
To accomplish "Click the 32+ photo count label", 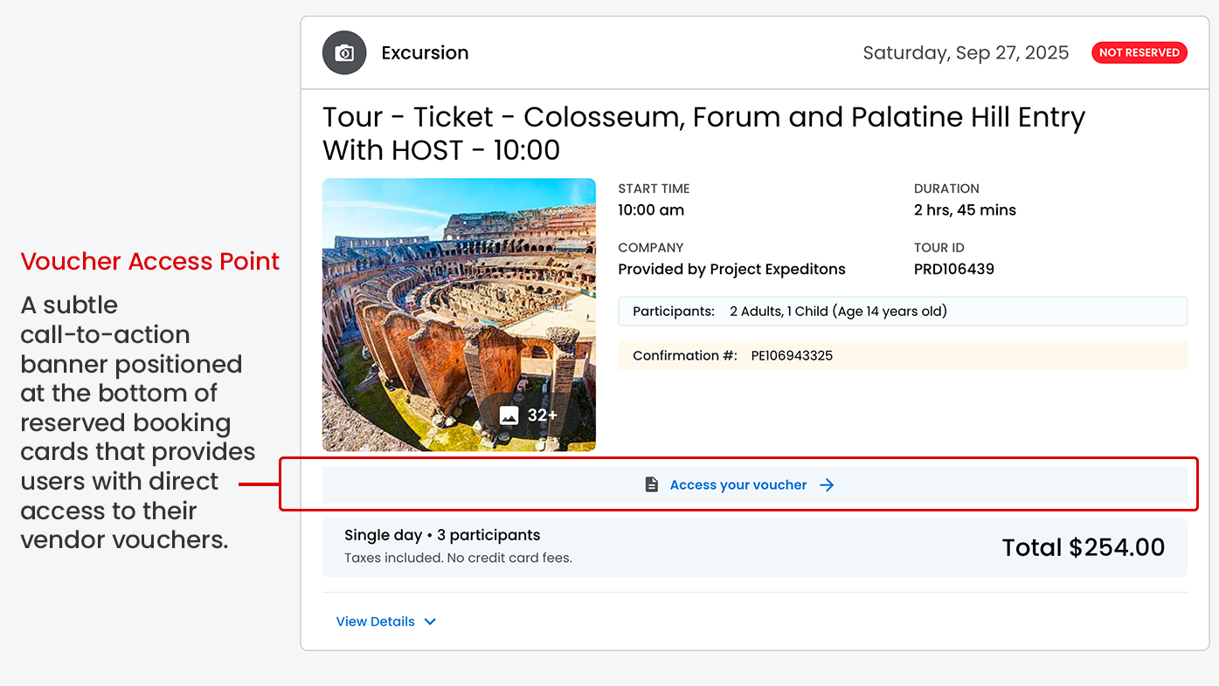I will (x=542, y=415).
